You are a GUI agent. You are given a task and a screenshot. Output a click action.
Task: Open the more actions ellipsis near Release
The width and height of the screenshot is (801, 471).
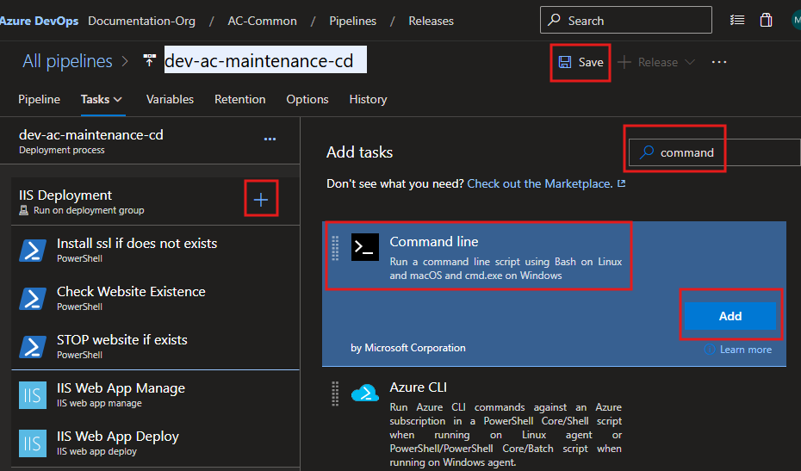tap(719, 62)
